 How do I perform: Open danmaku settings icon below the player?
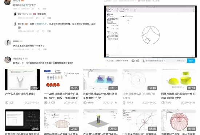[x=138, y=61]
